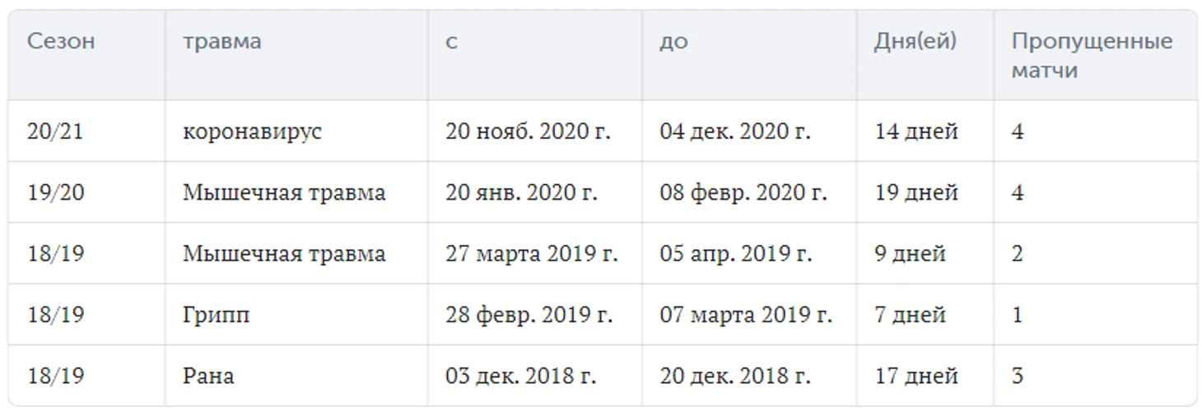Click the 20/21 season cell
This screenshot has height=411, width=1202.
point(55,132)
